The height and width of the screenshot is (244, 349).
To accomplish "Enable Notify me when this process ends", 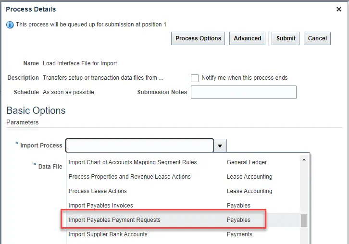I will (x=195, y=78).
